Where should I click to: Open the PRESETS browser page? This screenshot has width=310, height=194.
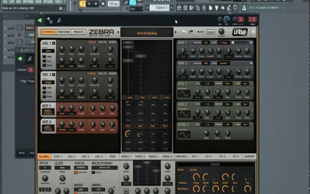(x=79, y=32)
